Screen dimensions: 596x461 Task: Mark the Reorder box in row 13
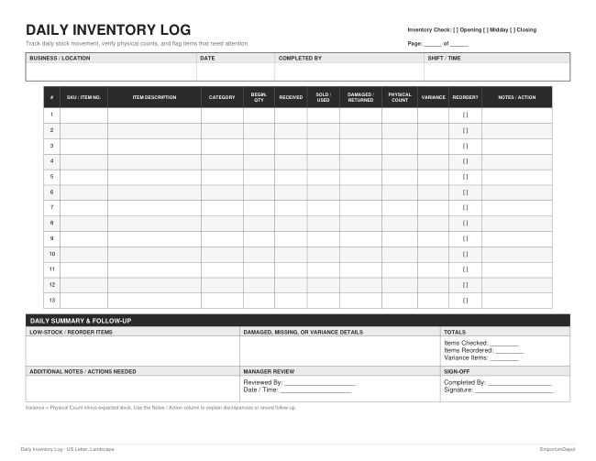(x=465, y=301)
